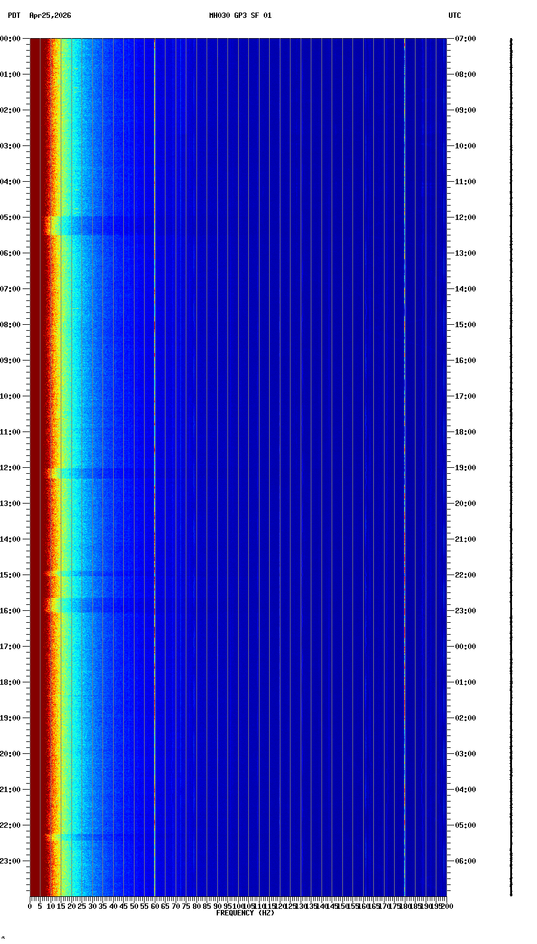The height and width of the screenshot is (944, 537).
Task: Click the 16:00 UTC label on right axis
Action: 466,361
